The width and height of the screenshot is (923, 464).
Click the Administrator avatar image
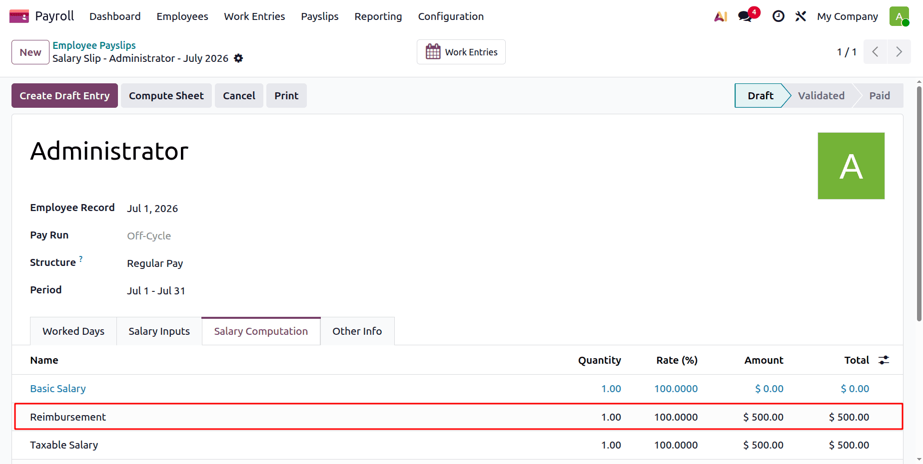click(x=851, y=166)
